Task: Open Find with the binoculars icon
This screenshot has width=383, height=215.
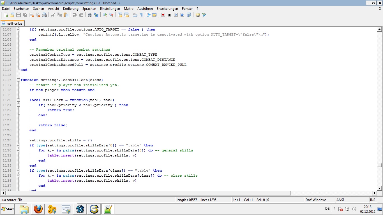Action: [89, 15]
